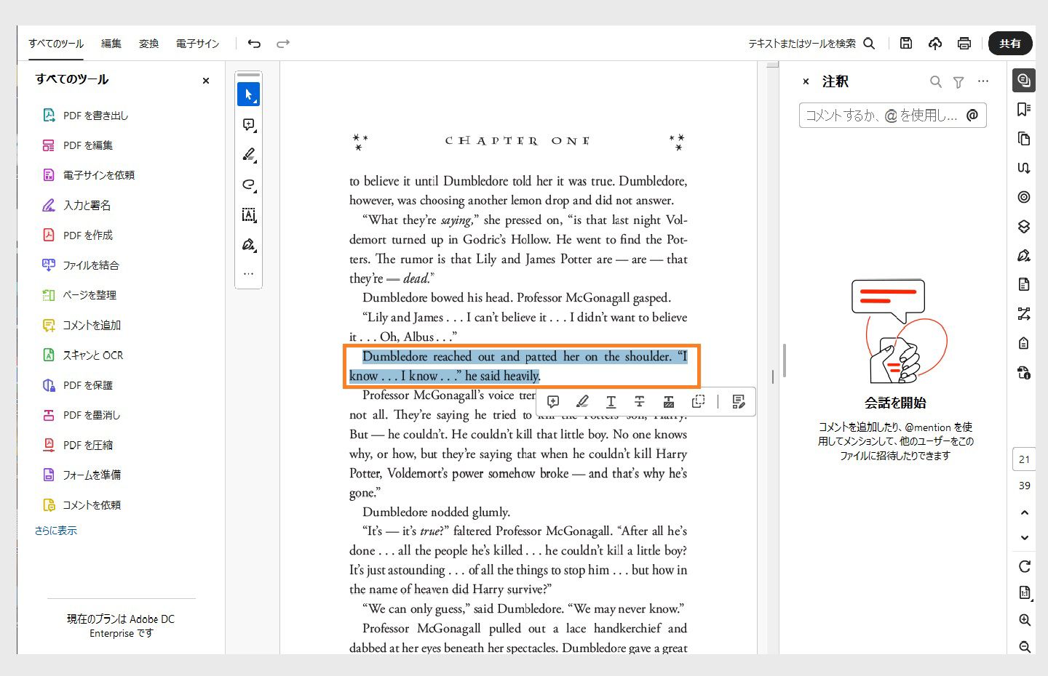Click the comments panel icon in right rail

click(x=1024, y=80)
